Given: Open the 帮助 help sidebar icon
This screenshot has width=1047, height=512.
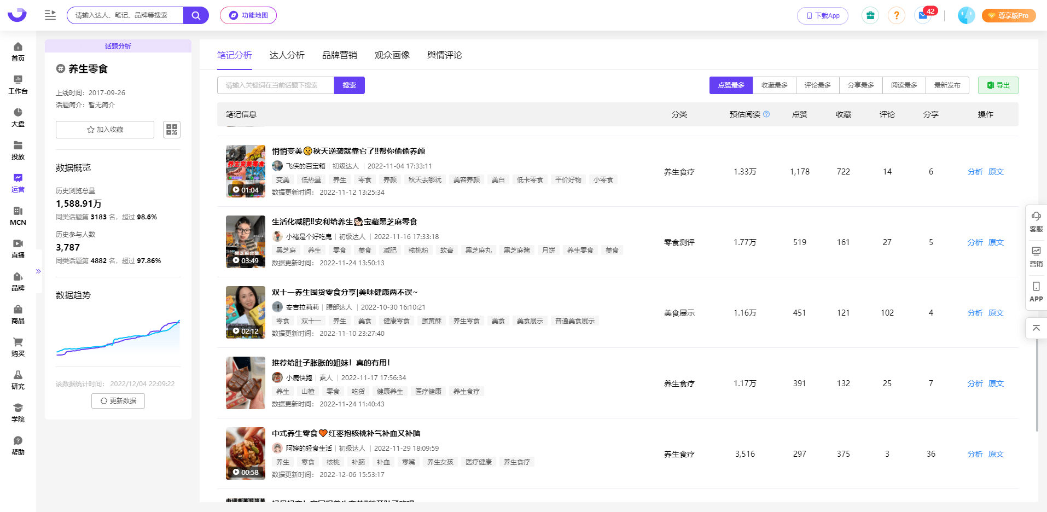Looking at the screenshot, I should pos(18,446).
